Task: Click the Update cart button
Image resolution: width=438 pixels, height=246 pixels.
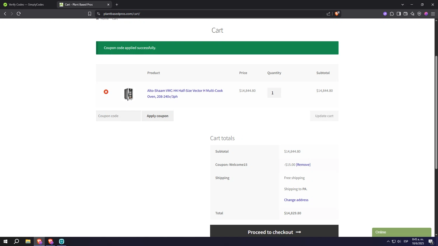Action: (x=324, y=116)
